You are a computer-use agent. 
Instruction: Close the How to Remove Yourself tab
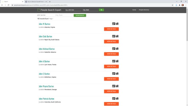click(46, 2)
